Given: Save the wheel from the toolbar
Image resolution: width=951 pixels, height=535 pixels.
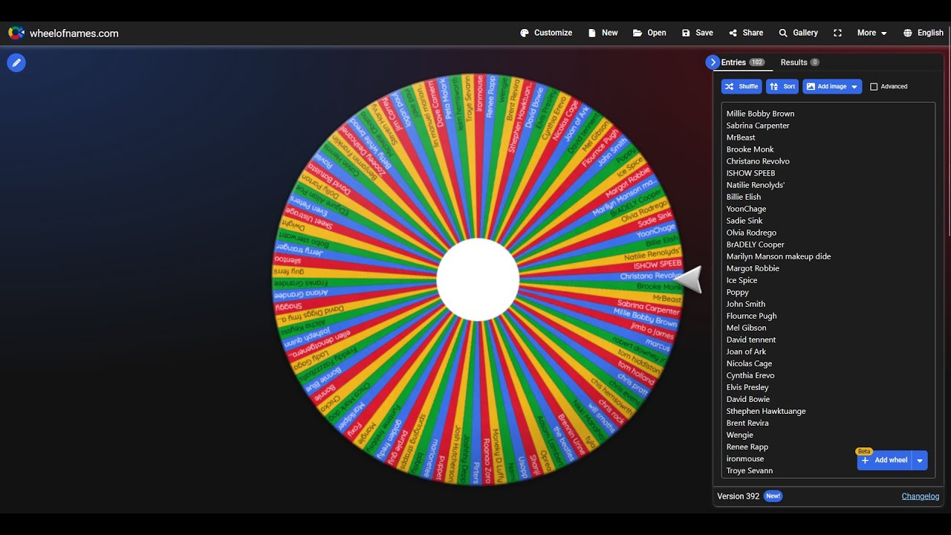Looking at the screenshot, I should (697, 33).
